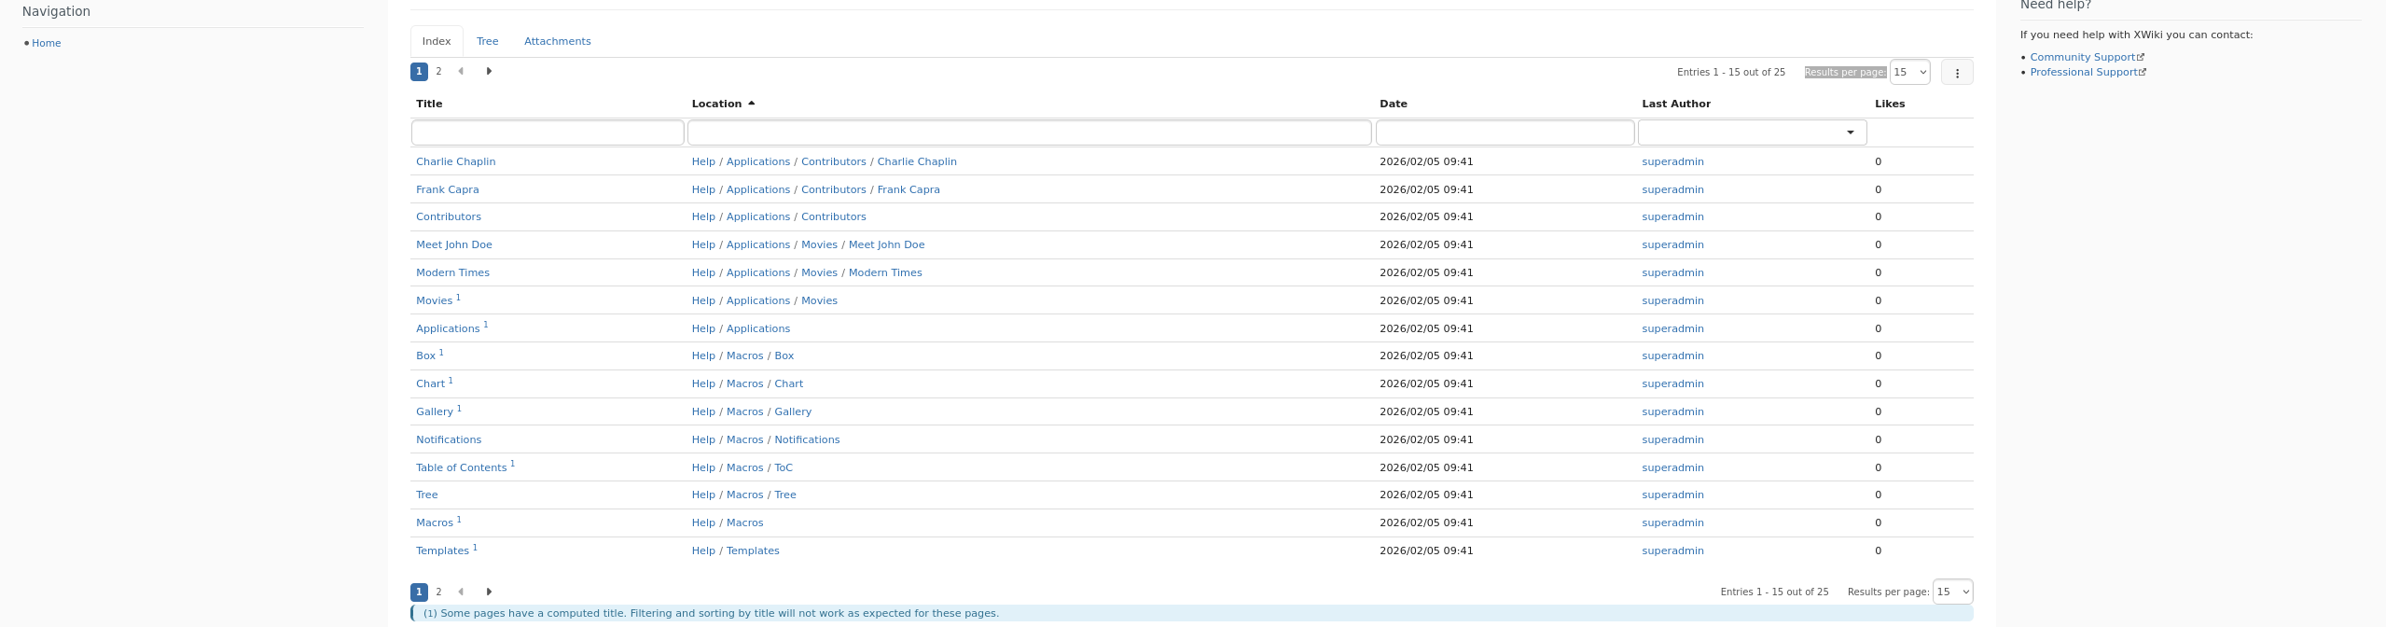
Task: Click the Title filter input field
Action: [548, 132]
